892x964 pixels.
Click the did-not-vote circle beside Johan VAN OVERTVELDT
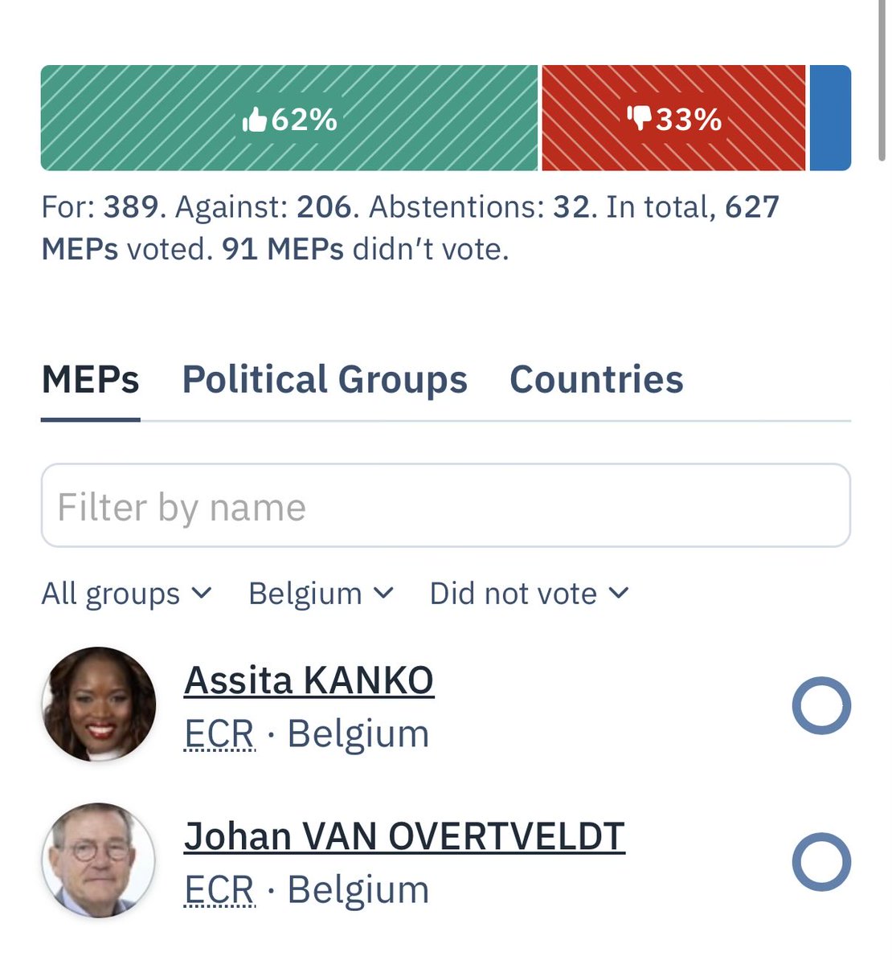click(x=821, y=861)
